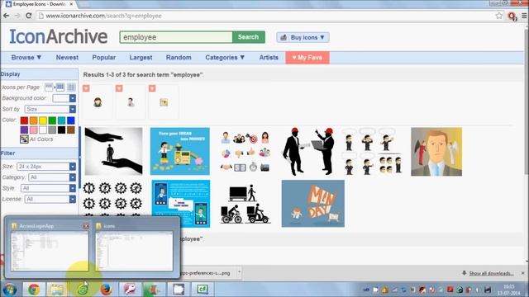Open the construction workers silhouette thumbnail
The width and height of the screenshot is (529, 297).
[309, 151]
